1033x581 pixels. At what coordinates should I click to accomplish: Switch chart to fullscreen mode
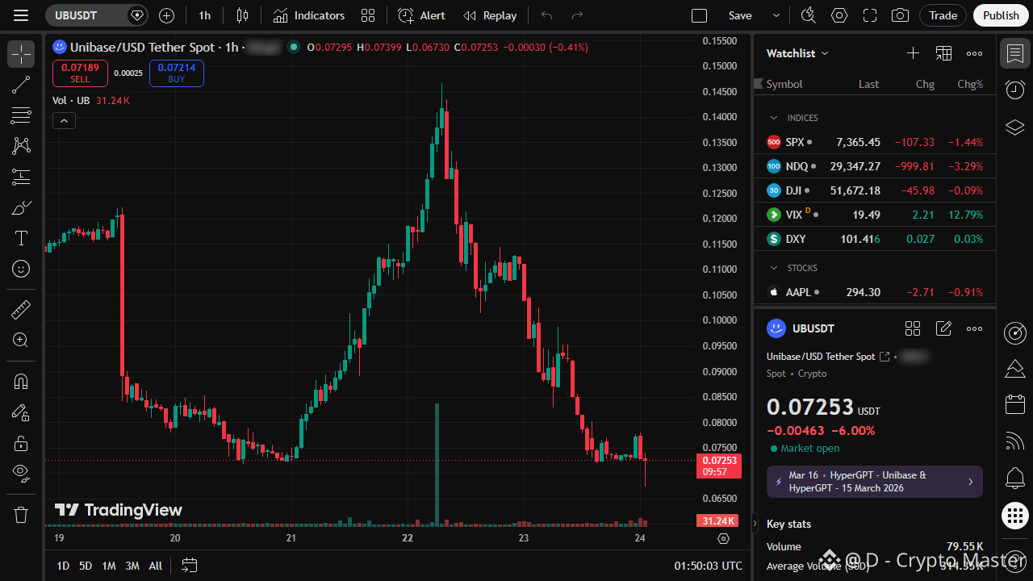[870, 15]
